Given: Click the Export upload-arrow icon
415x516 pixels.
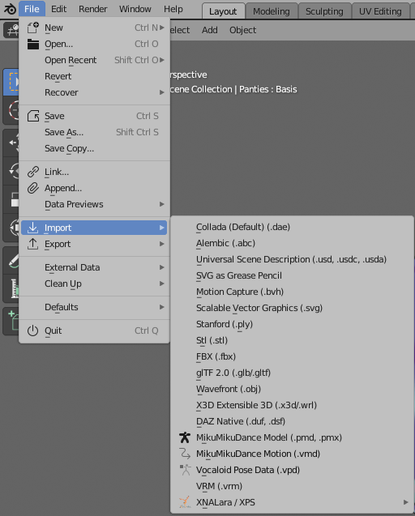Looking at the screenshot, I should point(33,244).
